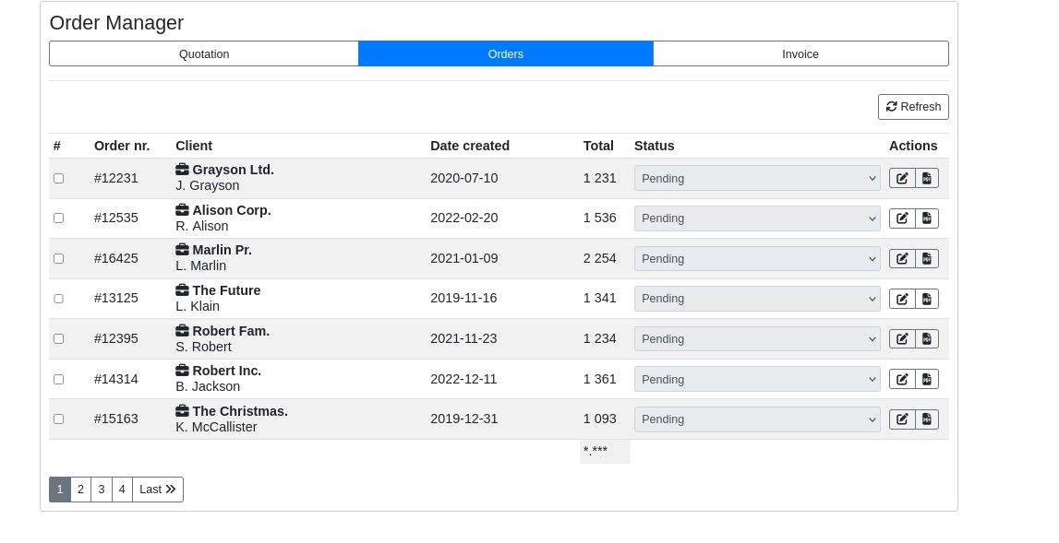Open the PDF icon for The Christmas. order

927,419
